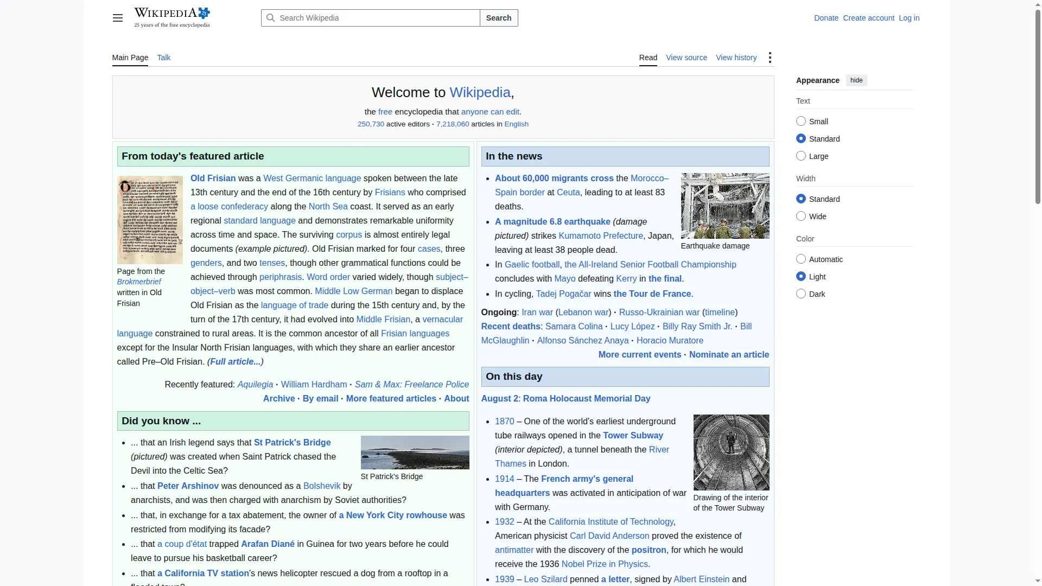This screenshot has height=586, width=1042.
Task: Select Wide width option
Action: pos(801,216)
